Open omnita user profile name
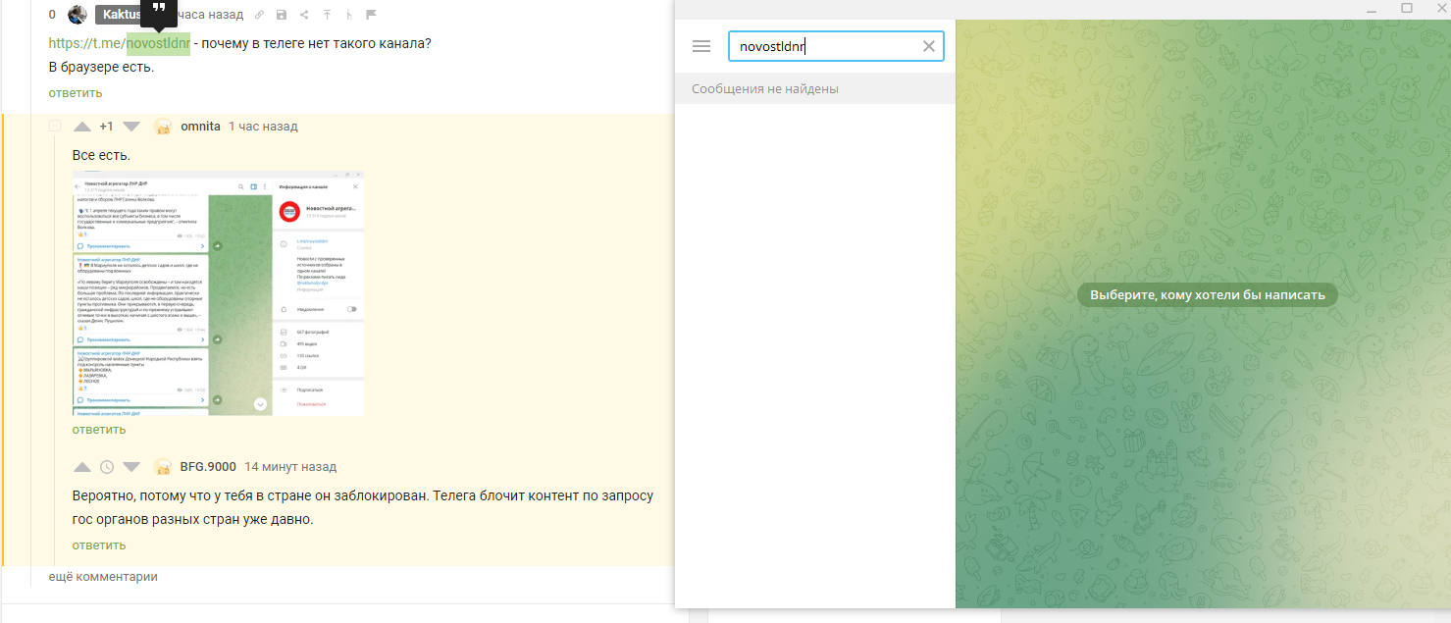Image resolution: width=1451 pixels, height=623 pixels. coord(200,127)
